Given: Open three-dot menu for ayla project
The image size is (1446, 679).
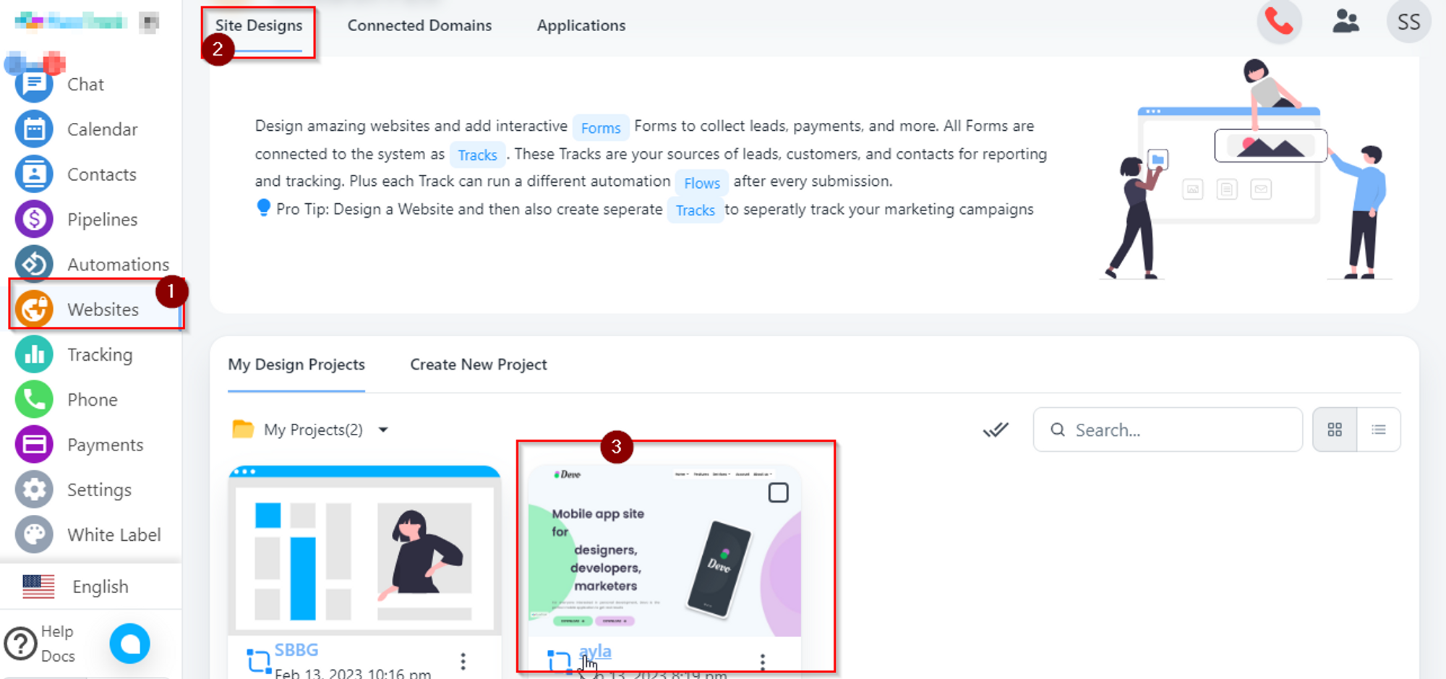Looking at the screenshot, I should (762, 661).
